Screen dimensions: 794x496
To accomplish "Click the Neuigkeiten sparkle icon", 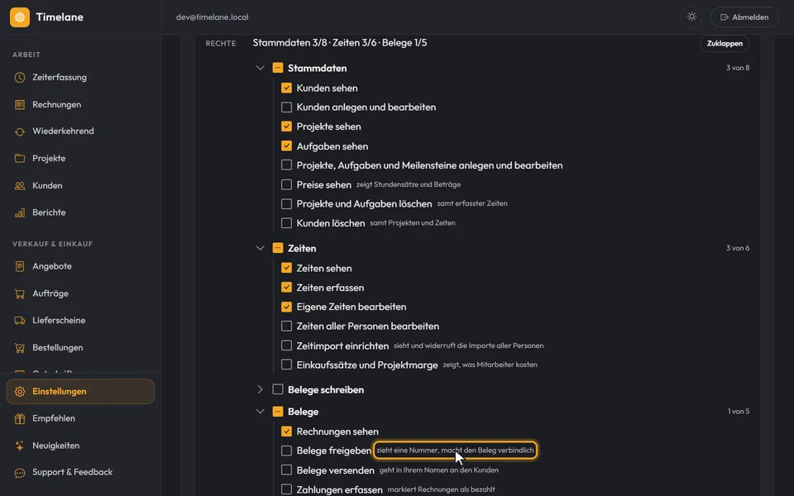I will [20, 446].
